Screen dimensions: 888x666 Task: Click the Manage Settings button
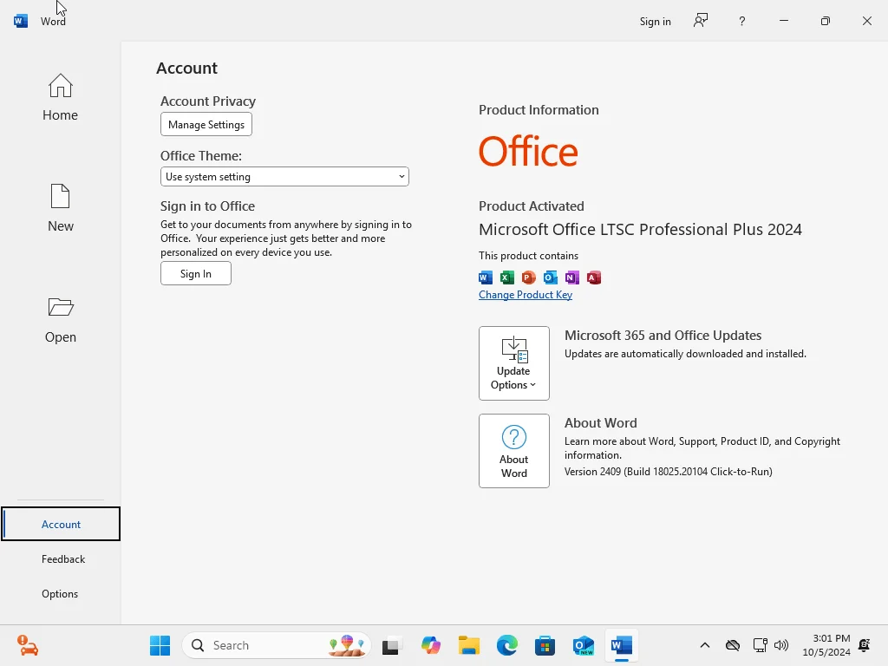[x=206, y=124]
